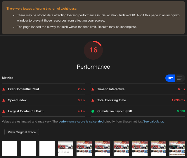Viewport: 187px width, 158px height.
Task: Click the Performance score gauge showing 16
Action: [x=93, y=50]
